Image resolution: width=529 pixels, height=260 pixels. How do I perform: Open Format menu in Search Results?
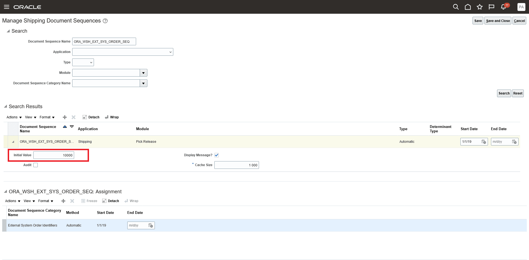(x=47, y=117)
